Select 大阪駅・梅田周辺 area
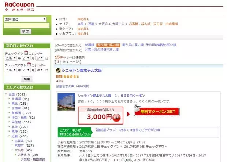 coord(33,159)
